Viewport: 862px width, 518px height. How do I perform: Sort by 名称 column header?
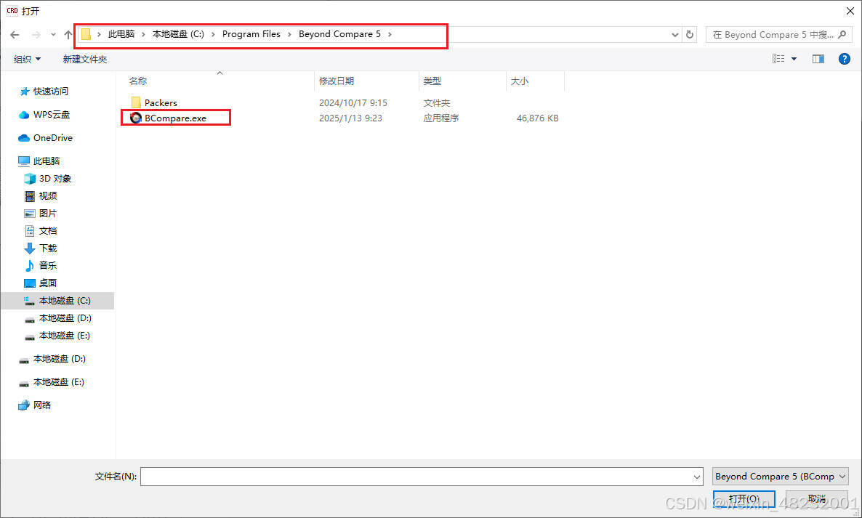138,81
